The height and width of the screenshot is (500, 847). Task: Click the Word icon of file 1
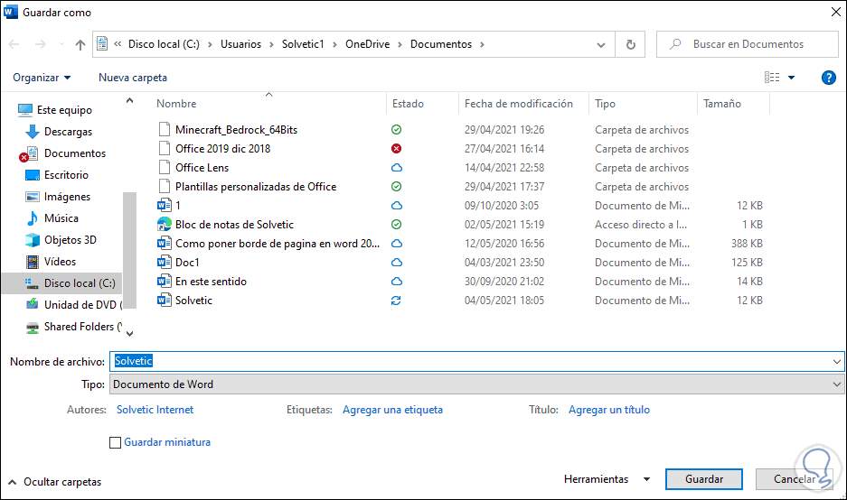165,206
